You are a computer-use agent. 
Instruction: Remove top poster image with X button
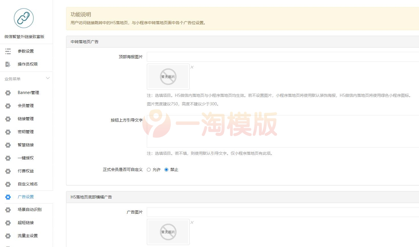click(x=192, y=67)
